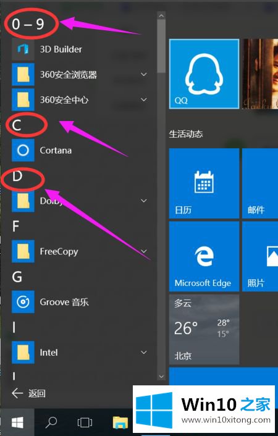Click the FreeCopy folder icon
The image size is (278, 436).
pos(23,251)
